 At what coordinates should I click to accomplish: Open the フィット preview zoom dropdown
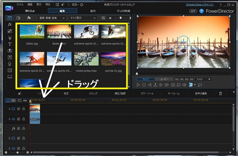coord(203,79)
